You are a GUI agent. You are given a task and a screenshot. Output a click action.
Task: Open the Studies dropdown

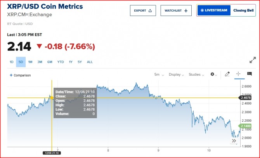(x=197, y=75)
